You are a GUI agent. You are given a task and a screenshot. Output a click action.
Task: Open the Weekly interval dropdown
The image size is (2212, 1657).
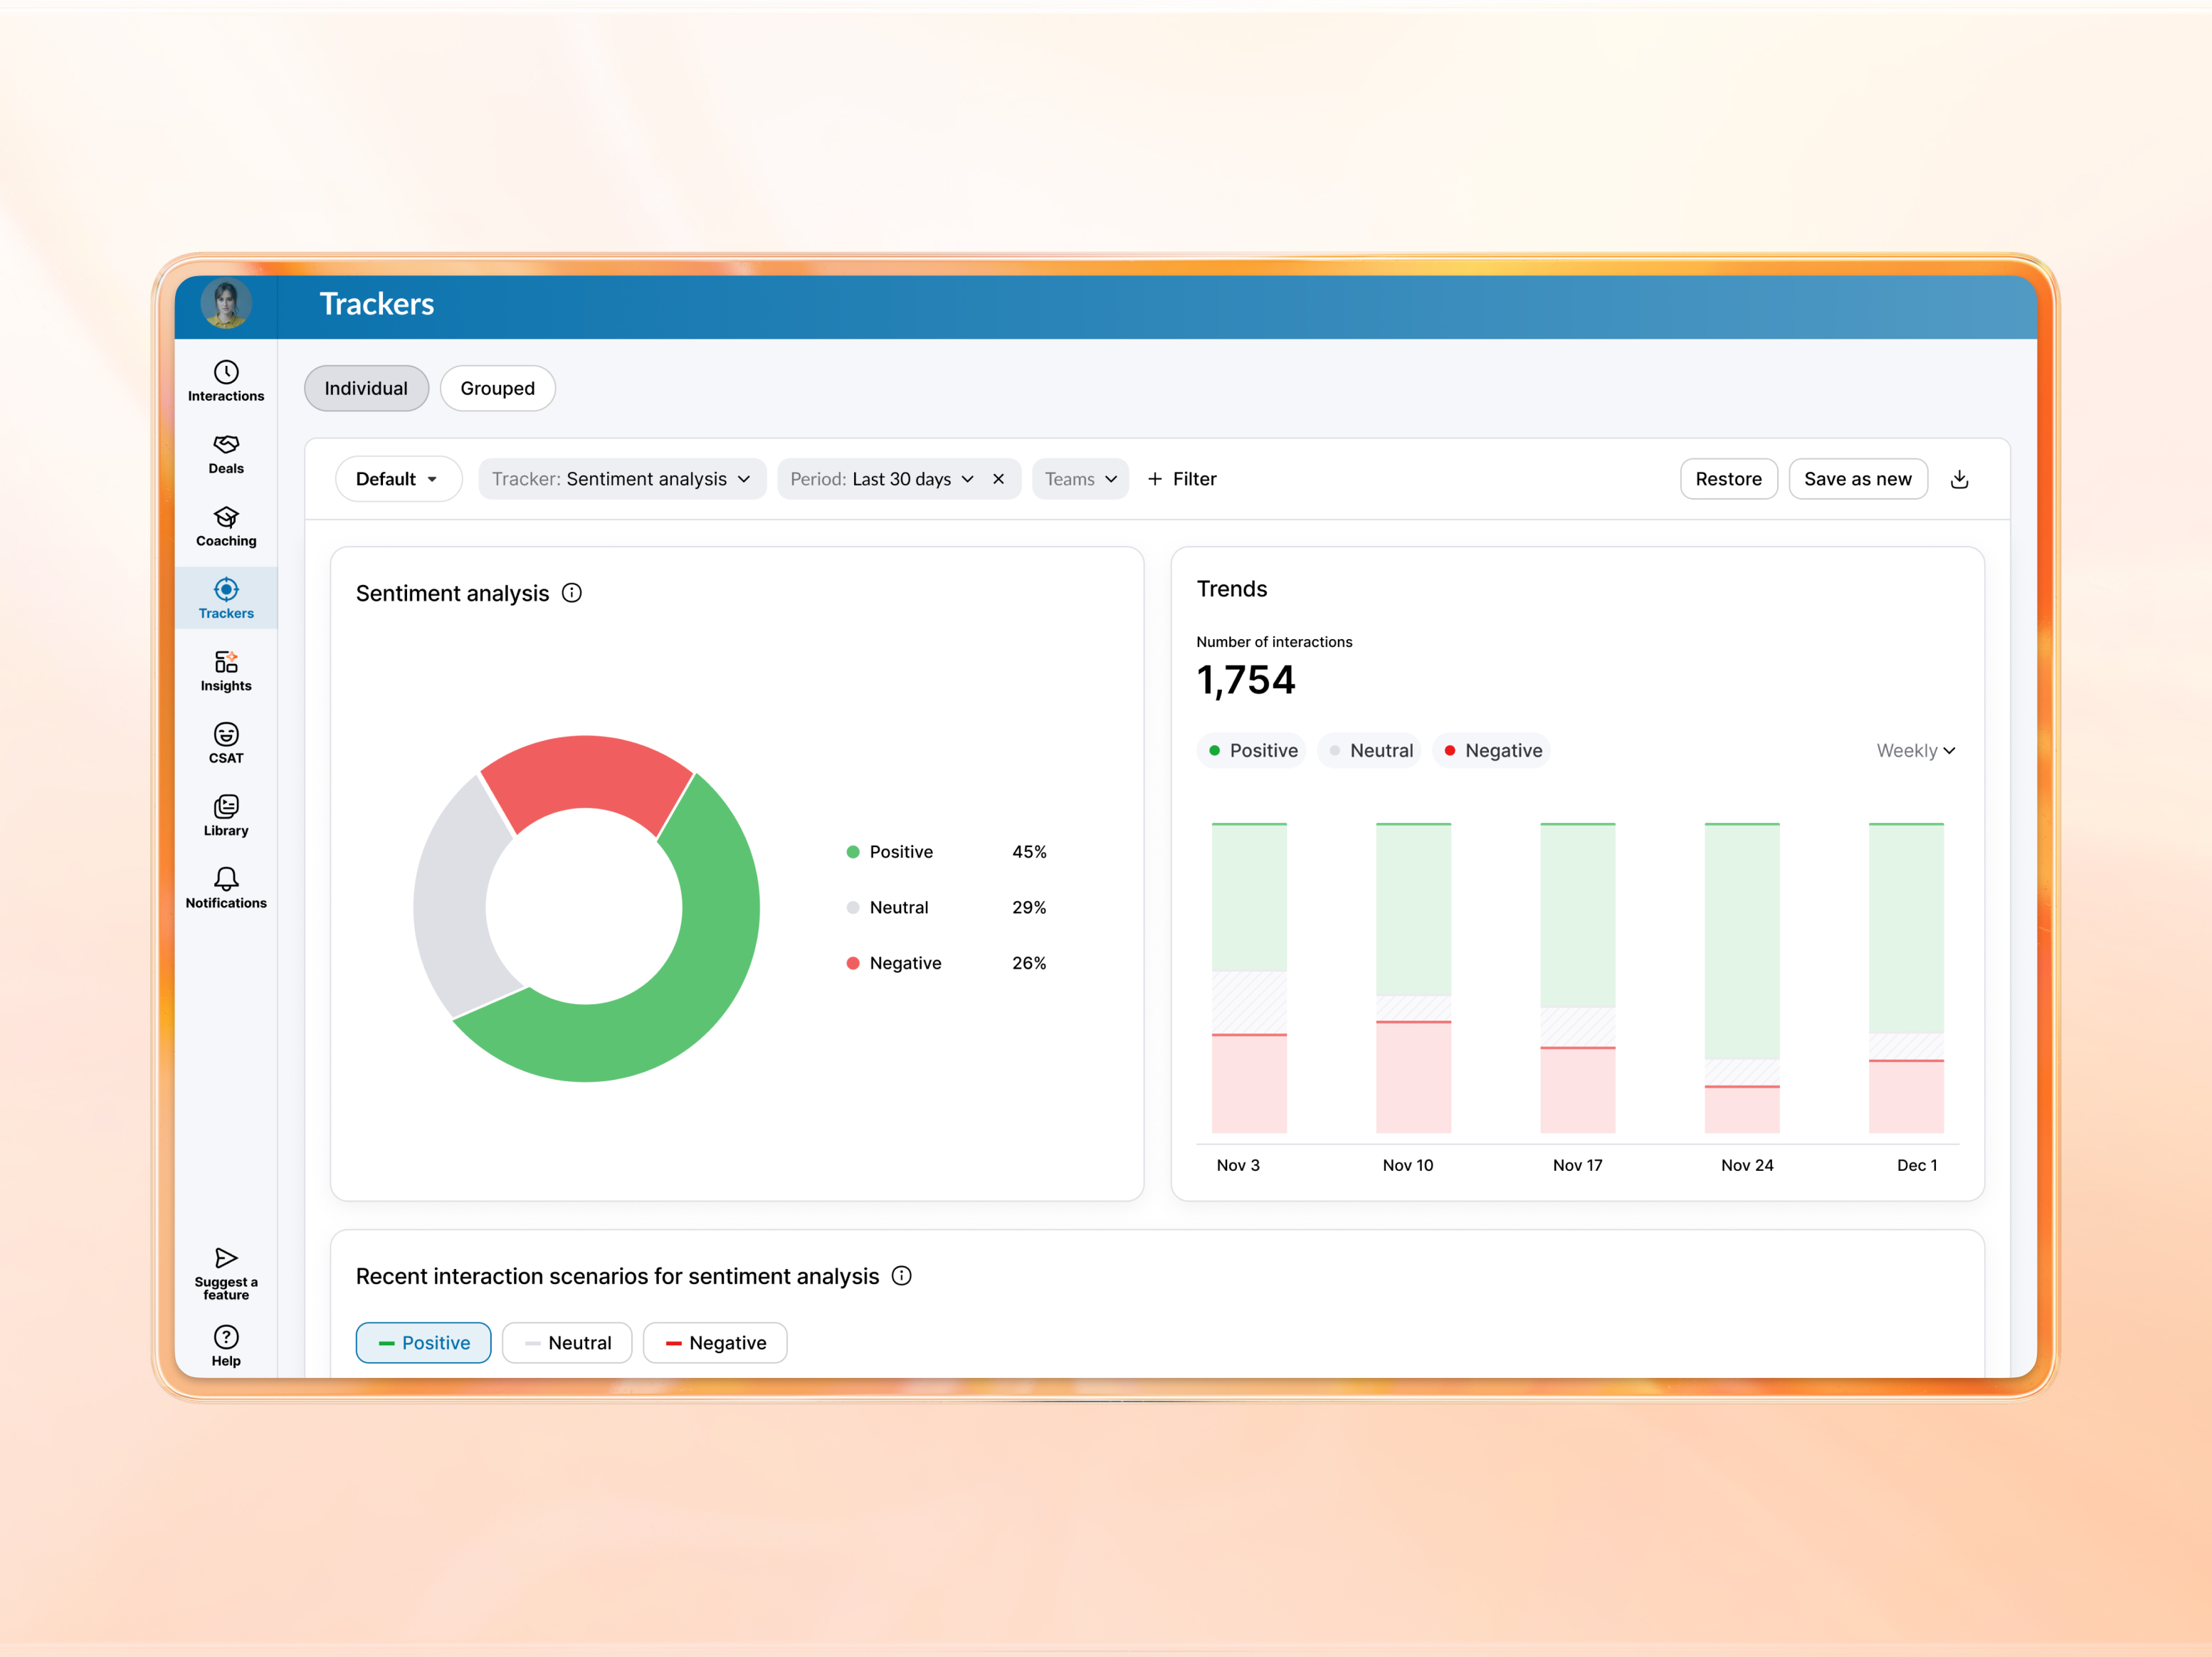pyautogui.click(x=1915, y=750)
